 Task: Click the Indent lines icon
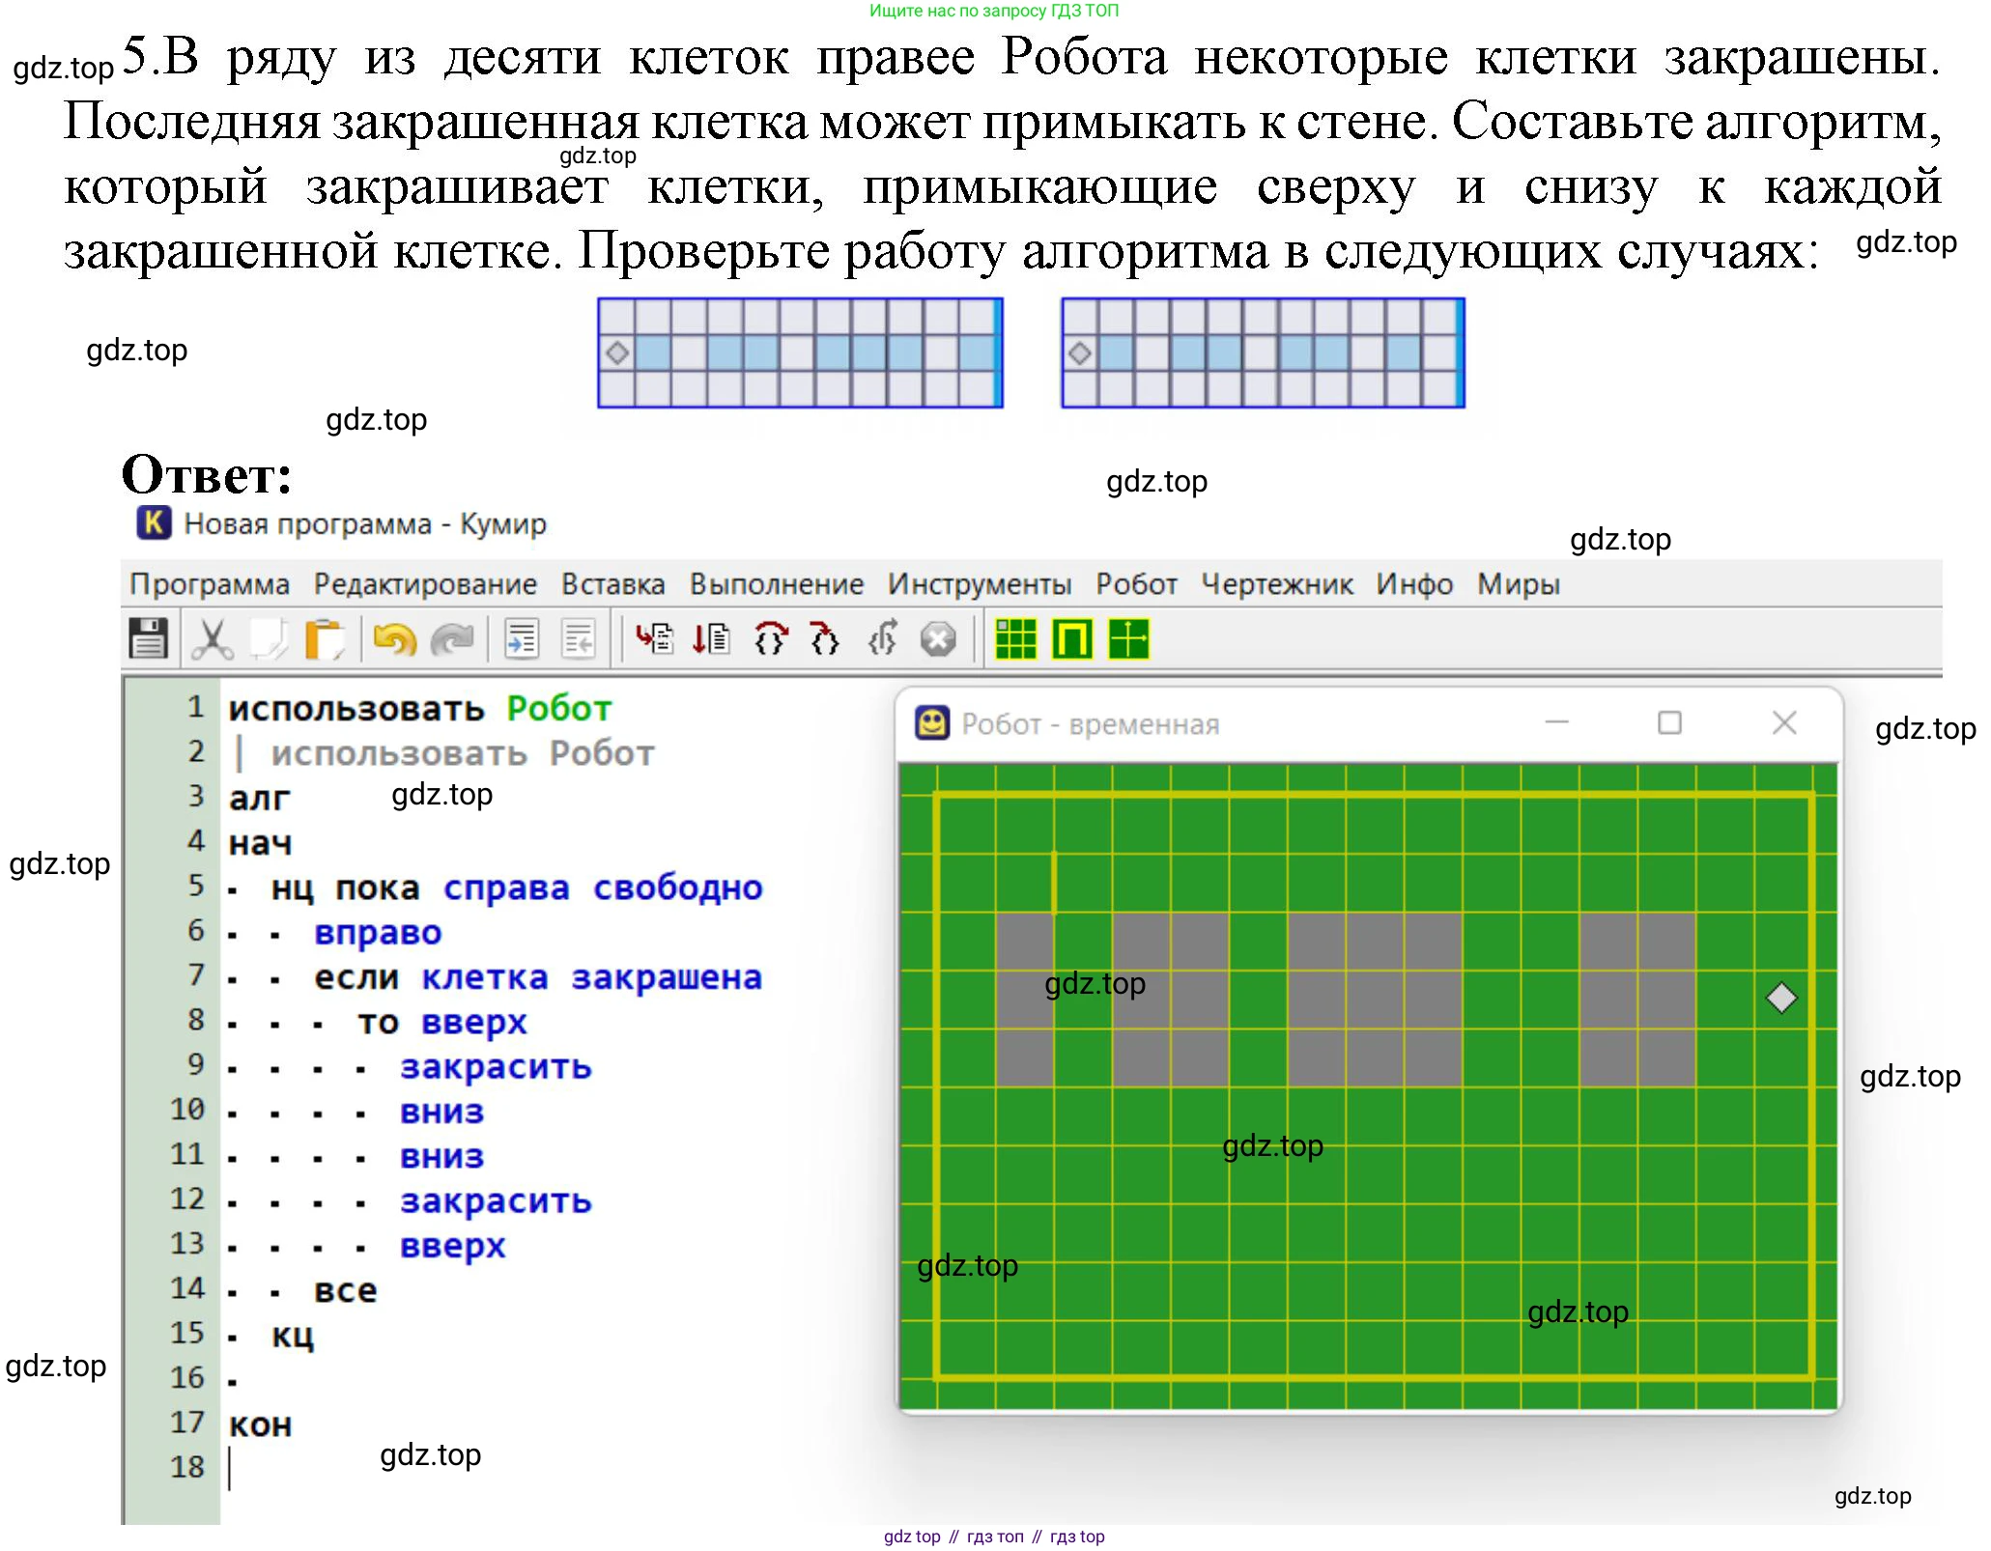(522, 638)
